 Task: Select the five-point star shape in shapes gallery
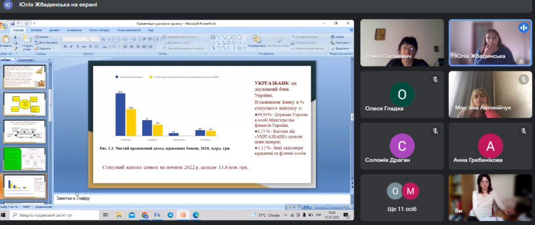point(239,48)
